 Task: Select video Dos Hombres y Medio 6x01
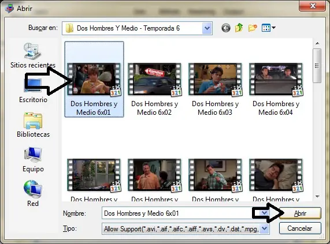pyautogui.click(x=94, y=79)
